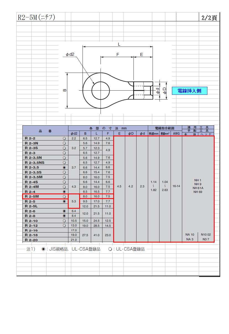Click the circle mark in the R 2-5M row
The image size is (229, 334).
[64, 197]
